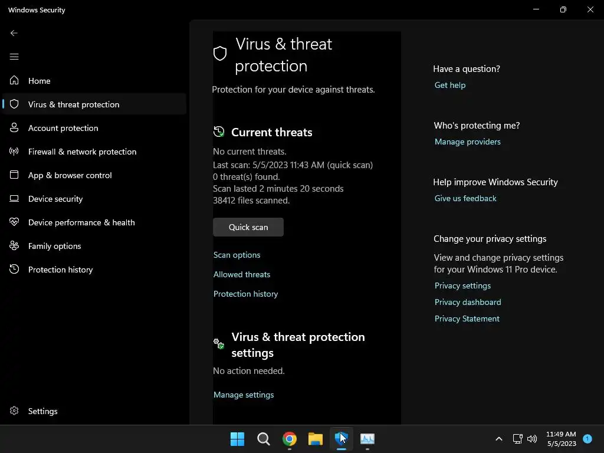The height and width of the screenshot is (453, 604).
Task: Open Protection history from sidebar
Action: (x=94, y=269)
